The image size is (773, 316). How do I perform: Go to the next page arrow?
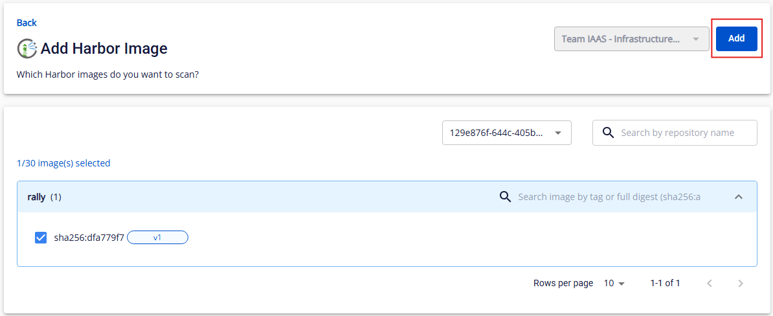tap(741, 283)
